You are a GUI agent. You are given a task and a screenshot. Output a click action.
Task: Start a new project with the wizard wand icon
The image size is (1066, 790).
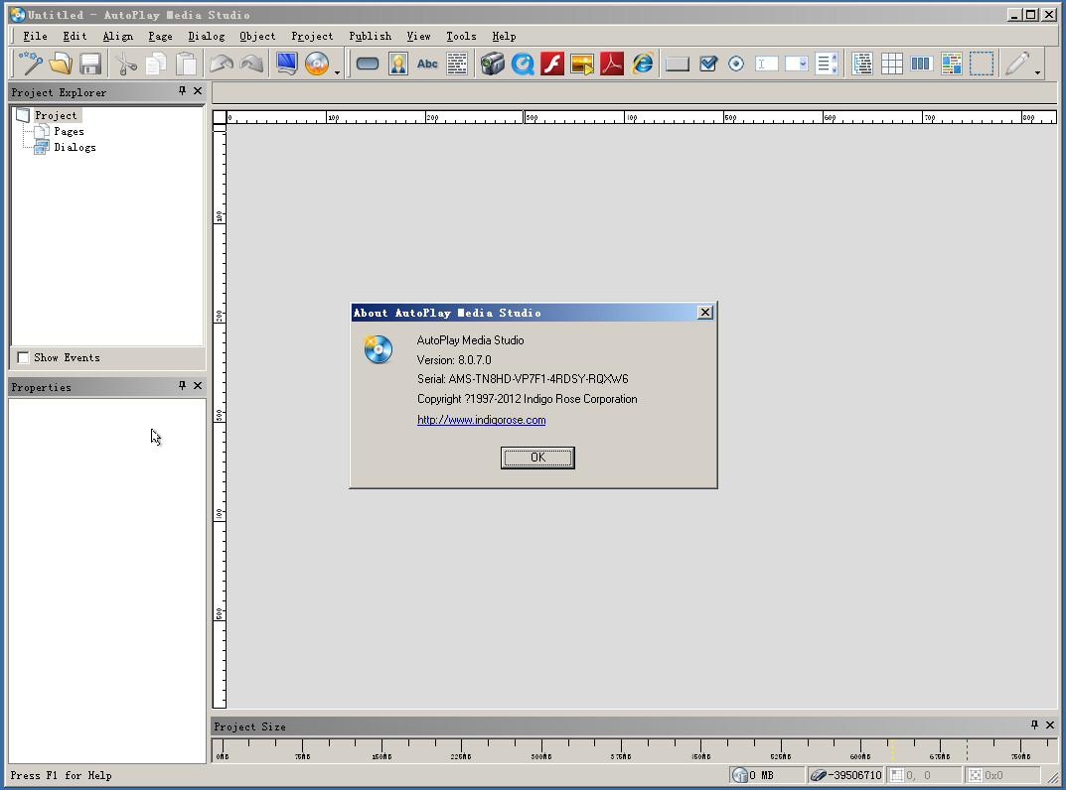click(x=31, y=64)
